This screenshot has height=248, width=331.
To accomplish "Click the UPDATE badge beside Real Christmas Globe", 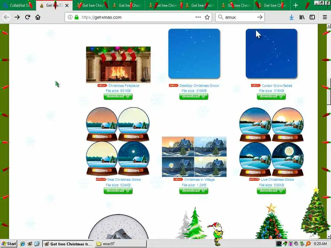I will (x=101, y=180).
